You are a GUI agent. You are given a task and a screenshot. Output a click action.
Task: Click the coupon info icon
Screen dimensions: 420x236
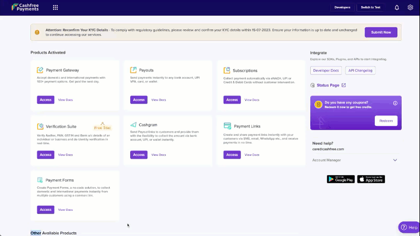(395, 103)
